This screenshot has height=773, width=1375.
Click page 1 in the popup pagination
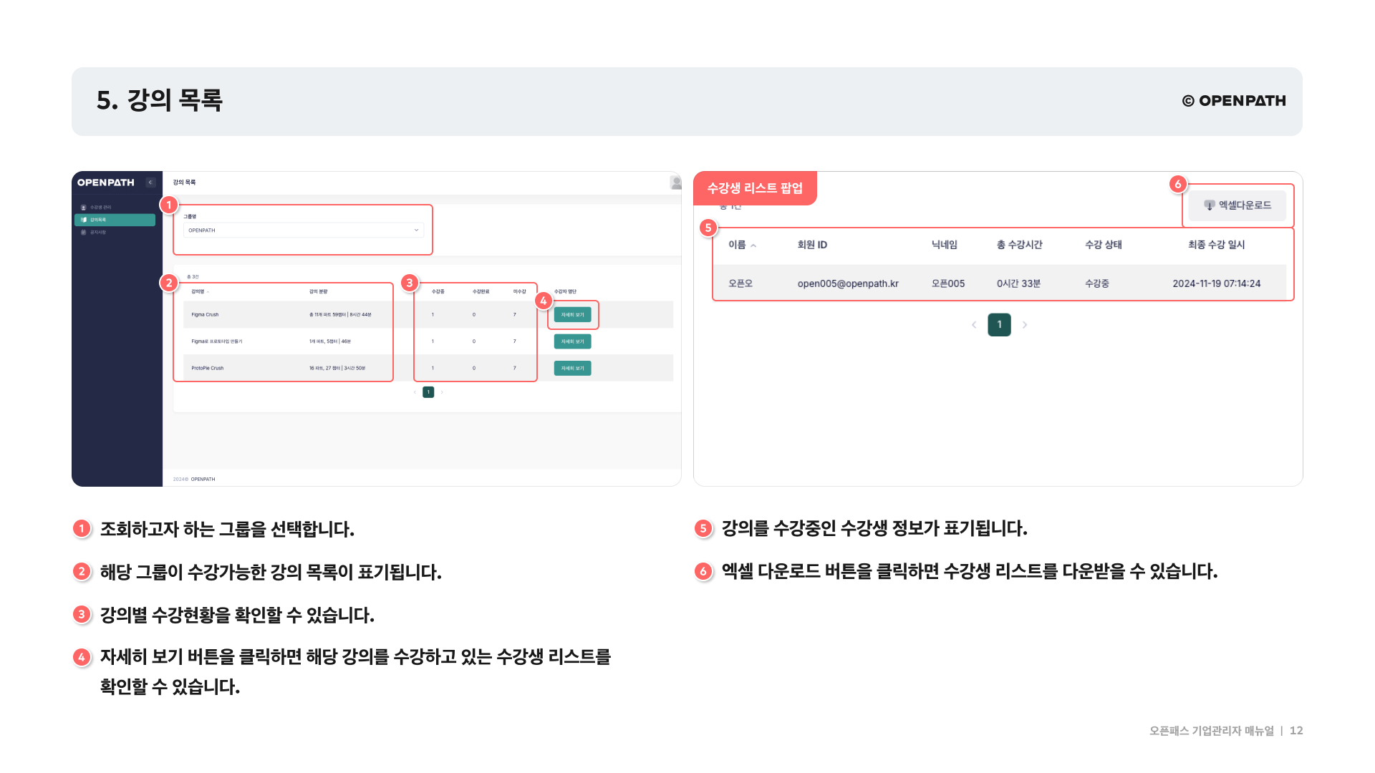click(x=999, y=325)
